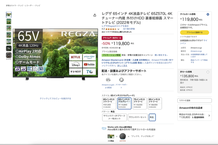Click 買い物をする campaign link
This screenshot has height=145, width=218.
[x=161, y=55]
